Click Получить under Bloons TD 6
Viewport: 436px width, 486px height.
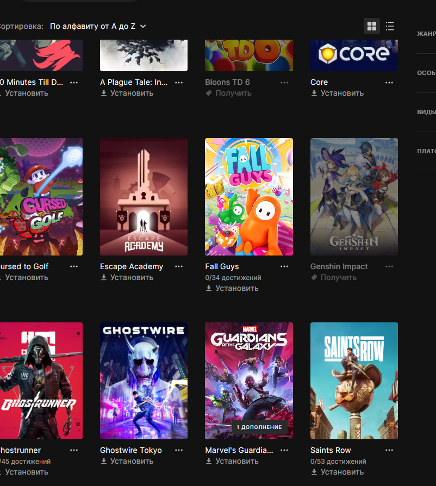(228, 93)
